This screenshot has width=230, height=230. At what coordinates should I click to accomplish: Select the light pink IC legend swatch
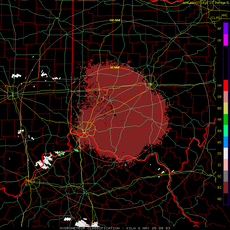226,165
